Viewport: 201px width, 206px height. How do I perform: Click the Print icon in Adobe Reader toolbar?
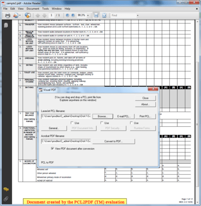[x=8, y=15]
